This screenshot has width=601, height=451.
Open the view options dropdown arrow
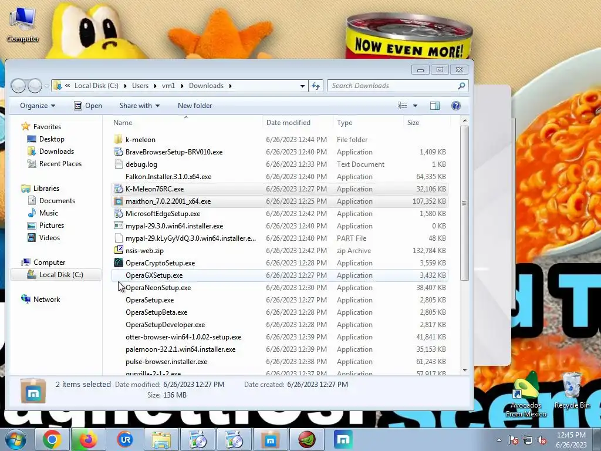click(415, 106)
